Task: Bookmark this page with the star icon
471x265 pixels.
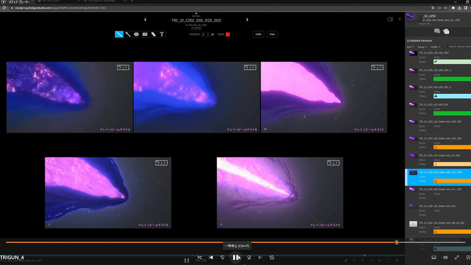Action: pyautogui.click(x=445, y=8)
